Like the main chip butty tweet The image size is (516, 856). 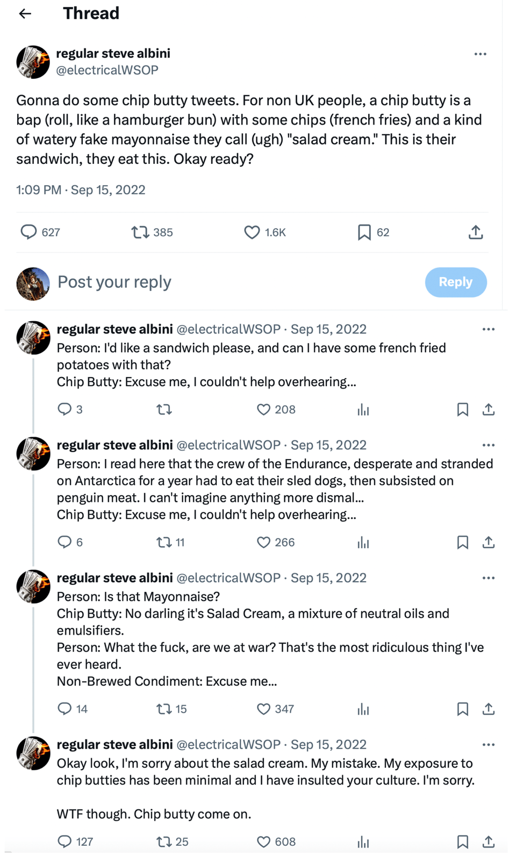(x=252, y=233)
